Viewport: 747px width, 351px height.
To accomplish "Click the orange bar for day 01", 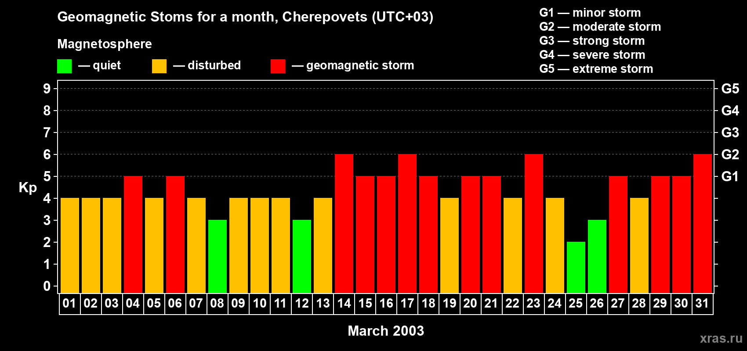I will click(70, 245).
